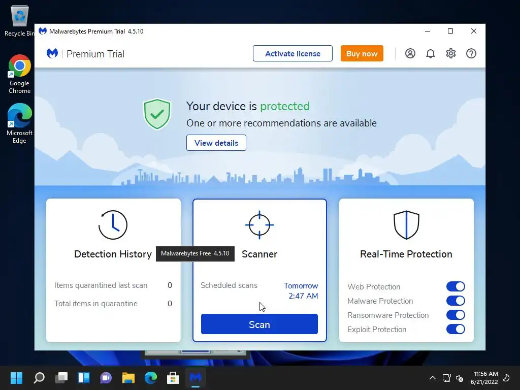Click the green protected shield icon
Screen dimensions: 520x390
click(x=157, y=114)
